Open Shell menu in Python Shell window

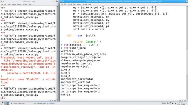pos(9,4)
